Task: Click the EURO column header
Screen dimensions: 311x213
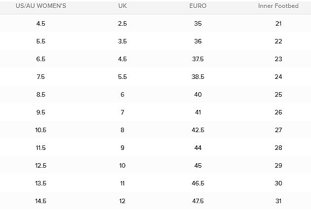Action: [x=197, y=6]
